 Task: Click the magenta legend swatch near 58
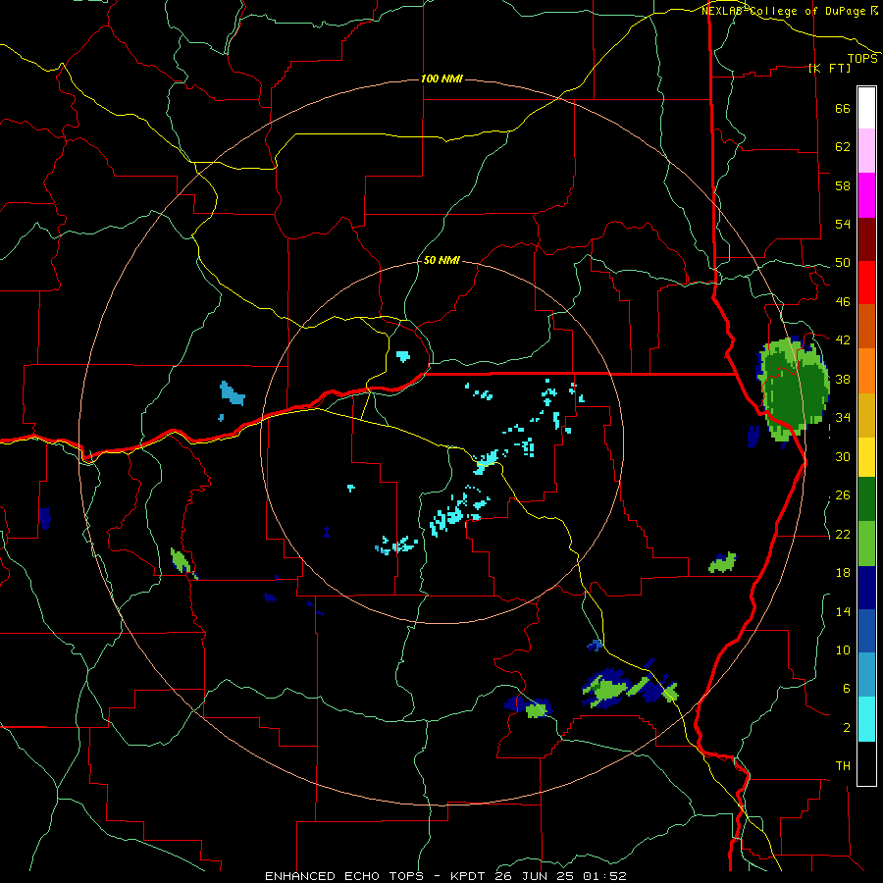[x=866, y=195]
